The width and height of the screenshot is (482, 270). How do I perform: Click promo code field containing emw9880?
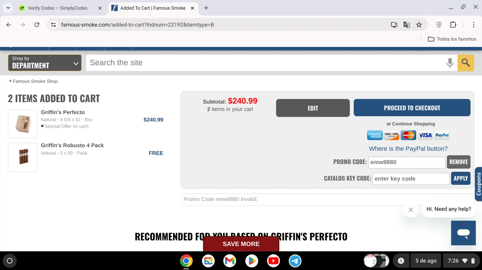(x=406, y=162)
